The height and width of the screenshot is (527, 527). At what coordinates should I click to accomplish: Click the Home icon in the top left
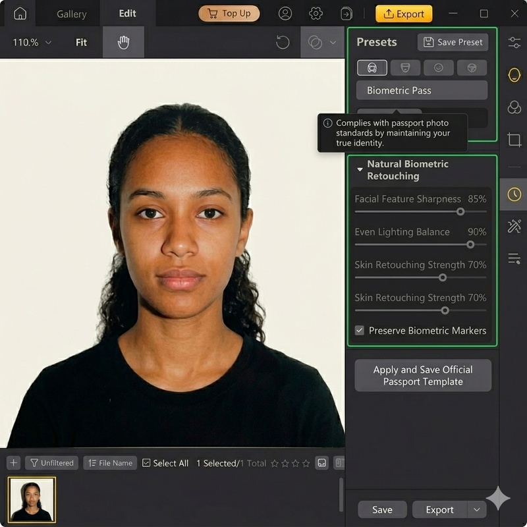coord(18,13)
